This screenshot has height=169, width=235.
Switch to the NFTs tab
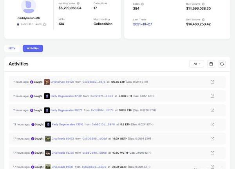(12, 48)
